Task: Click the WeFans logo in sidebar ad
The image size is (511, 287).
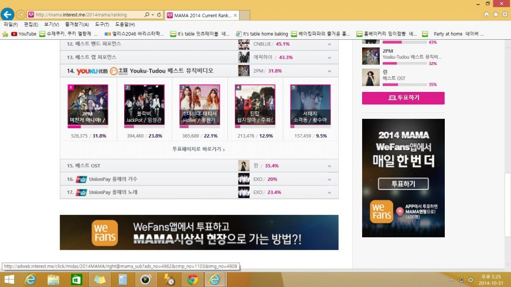Action: [381, 211]
